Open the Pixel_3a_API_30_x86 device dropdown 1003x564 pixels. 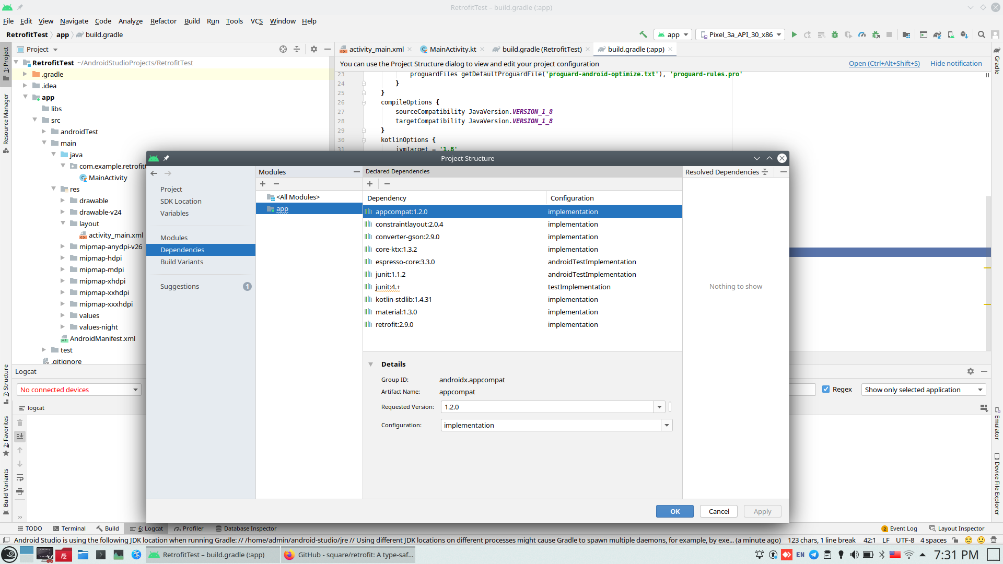point(741,34)
